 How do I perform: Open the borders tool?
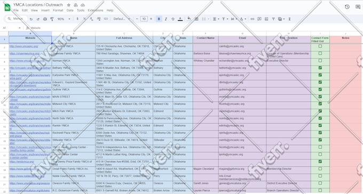click(196, 19)
